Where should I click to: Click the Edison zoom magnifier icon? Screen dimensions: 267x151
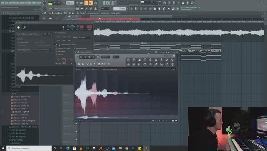(x=108, y=64)
